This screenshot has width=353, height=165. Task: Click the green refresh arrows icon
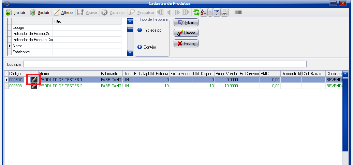pos(196,13)
